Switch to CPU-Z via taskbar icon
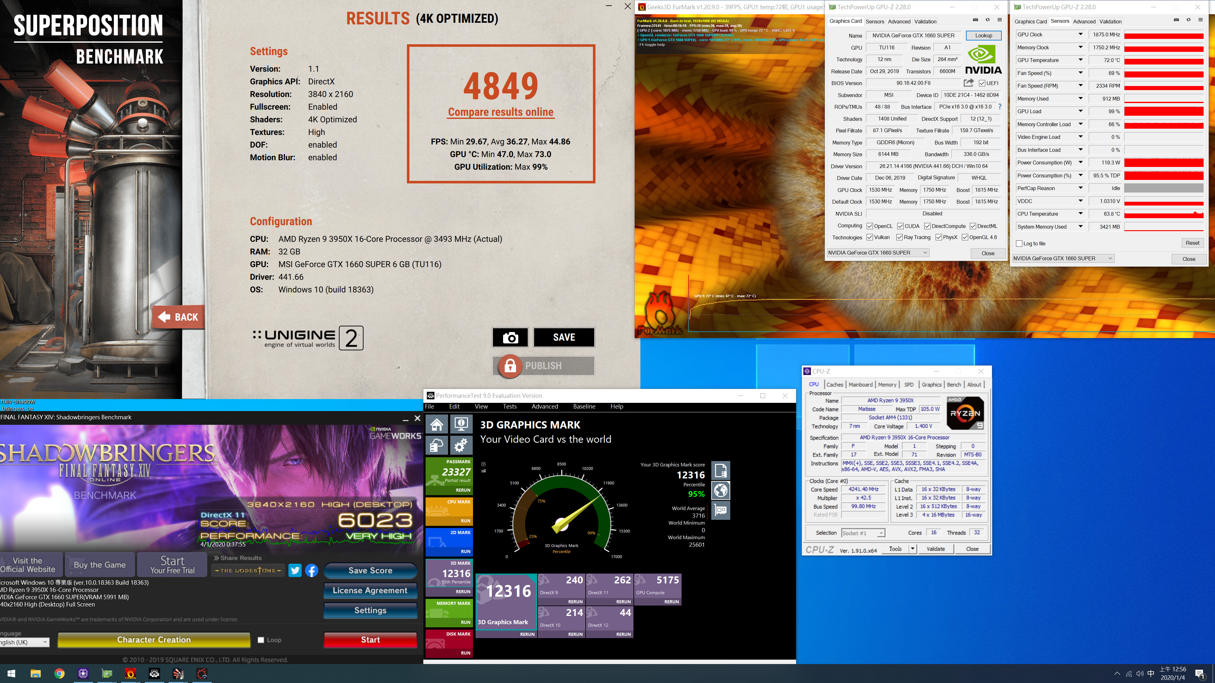 (x=83, y=674)
